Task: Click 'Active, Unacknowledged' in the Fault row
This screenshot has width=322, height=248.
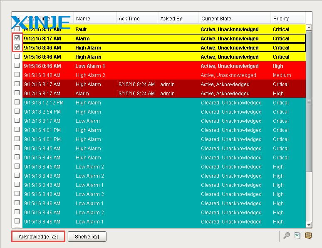Action: pyautogui.click(x=229, y=30)
